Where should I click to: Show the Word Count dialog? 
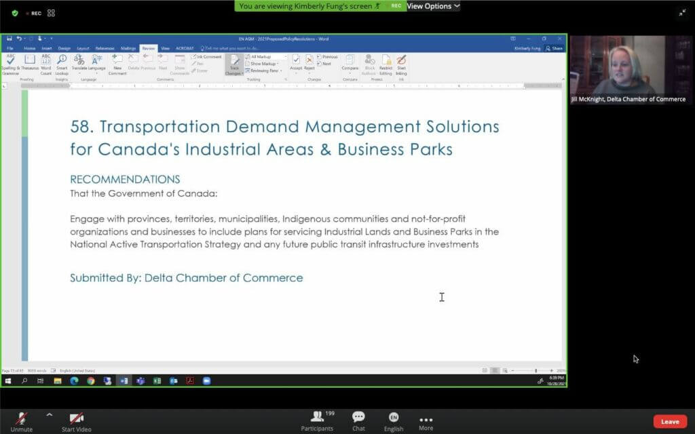45,64
